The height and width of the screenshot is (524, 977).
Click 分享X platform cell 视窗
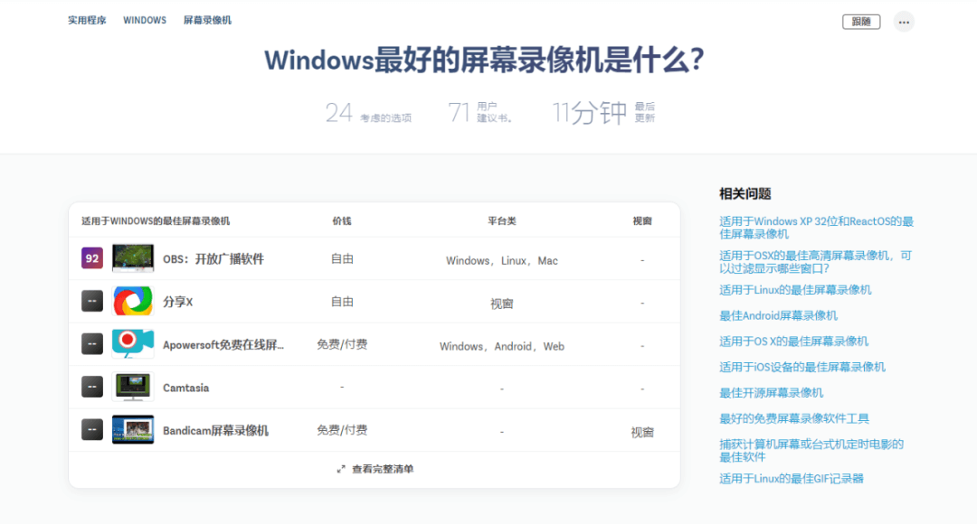[x=501, y=304]
